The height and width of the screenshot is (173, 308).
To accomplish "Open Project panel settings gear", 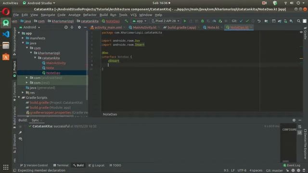I will [79, 27].
